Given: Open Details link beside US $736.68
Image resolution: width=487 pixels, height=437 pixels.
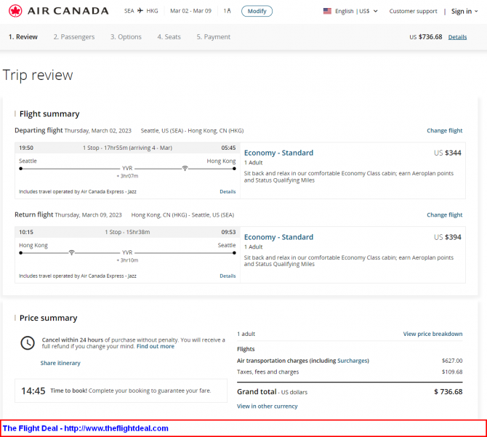Looking at the screenshot, I should click(457, 37).
